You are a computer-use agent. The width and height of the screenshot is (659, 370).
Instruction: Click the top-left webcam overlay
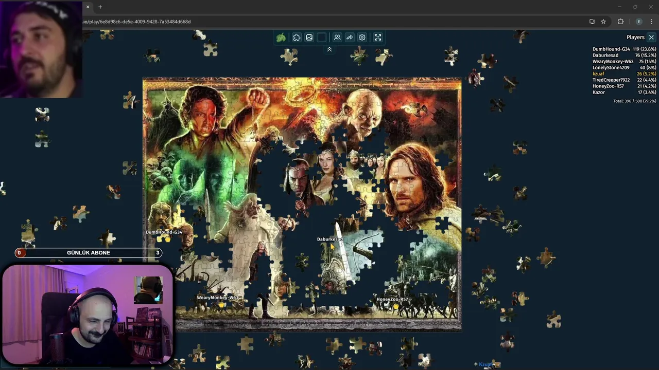pyautogui.click(x=41, y=49)
